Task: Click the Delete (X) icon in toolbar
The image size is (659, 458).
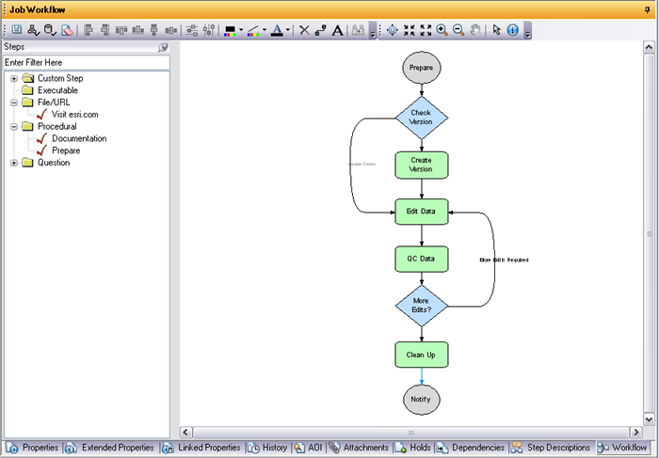Action: coord(303,30)
